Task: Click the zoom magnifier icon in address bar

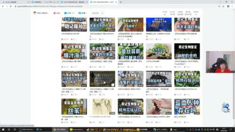Action: (219, 6)
